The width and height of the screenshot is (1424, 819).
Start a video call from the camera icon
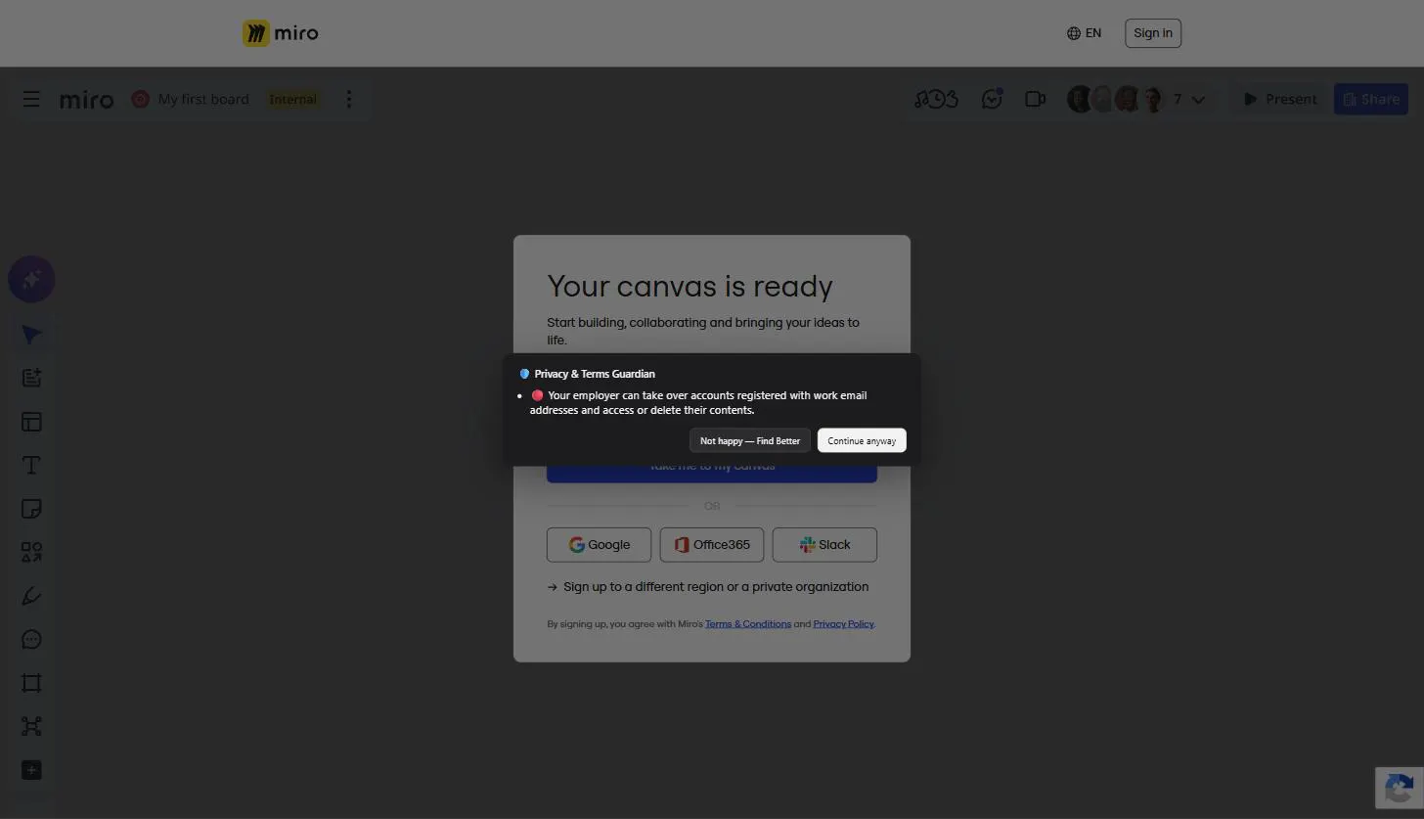[1035, 99]
